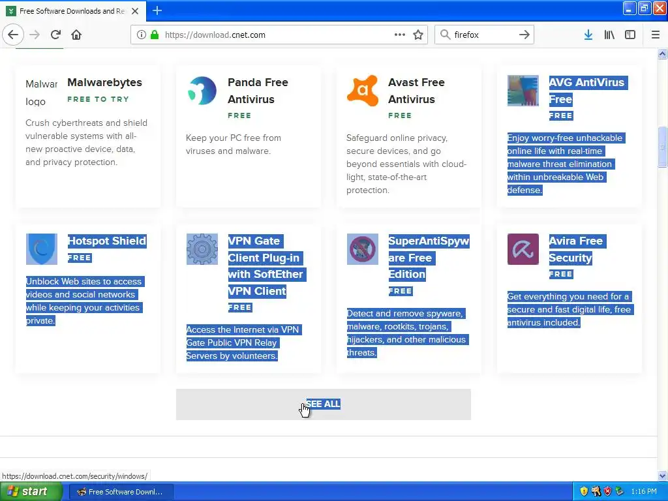Click the scrollbar up arrow
Screen dimensions: 668x501
662,53
